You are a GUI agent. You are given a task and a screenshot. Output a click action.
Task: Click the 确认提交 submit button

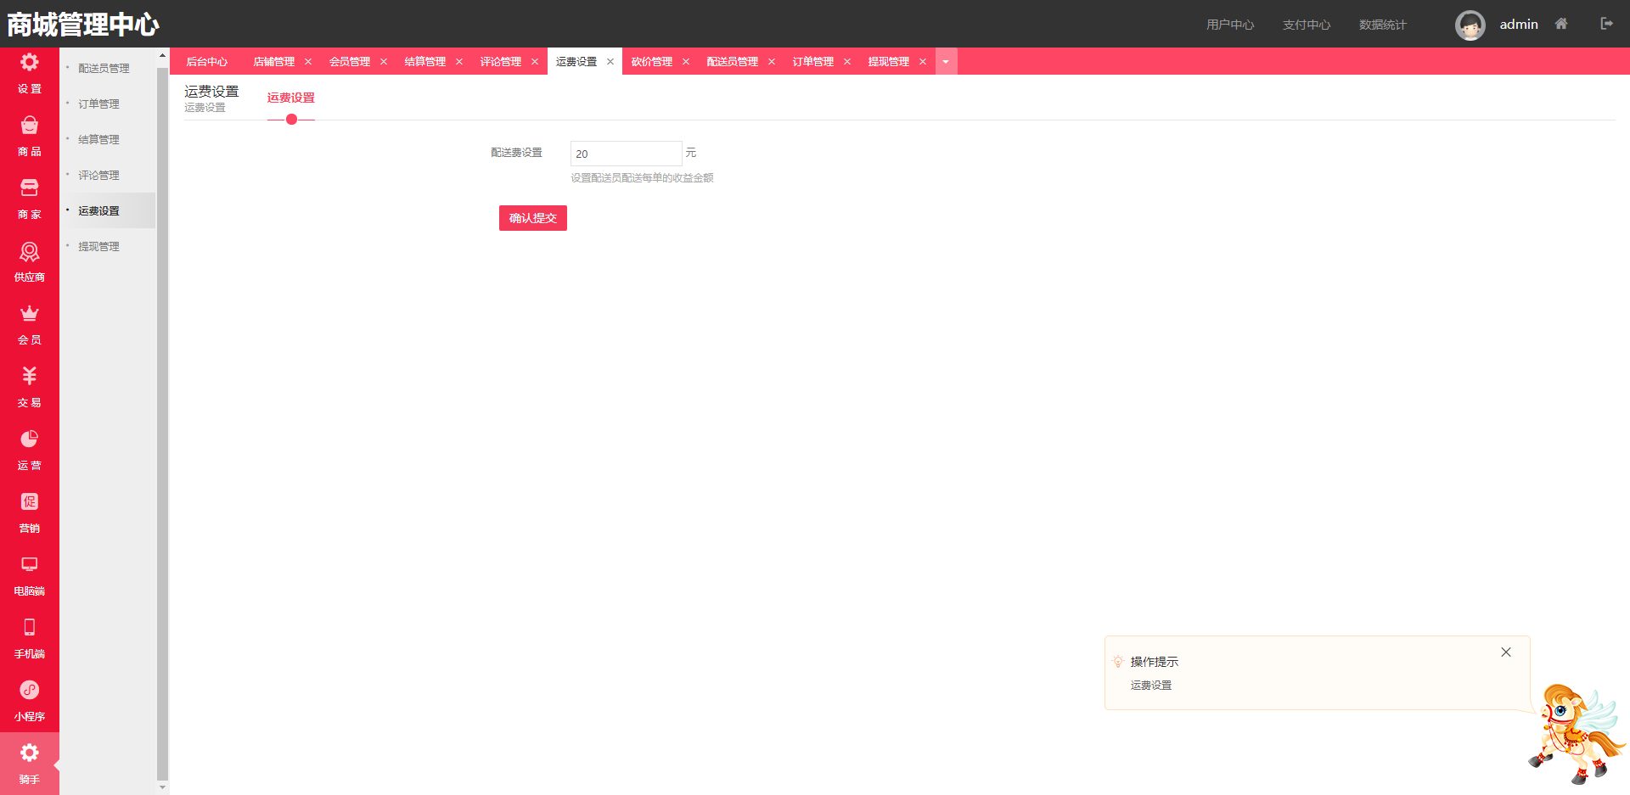(533, 218)
